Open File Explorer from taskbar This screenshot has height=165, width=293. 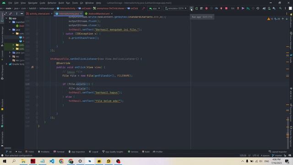pos(23,161)
